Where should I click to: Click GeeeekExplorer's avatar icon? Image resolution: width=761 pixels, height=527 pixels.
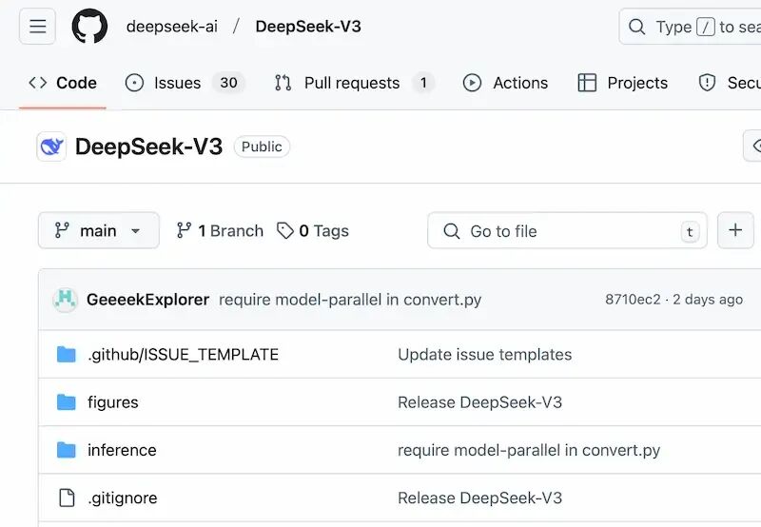(65, 300)
